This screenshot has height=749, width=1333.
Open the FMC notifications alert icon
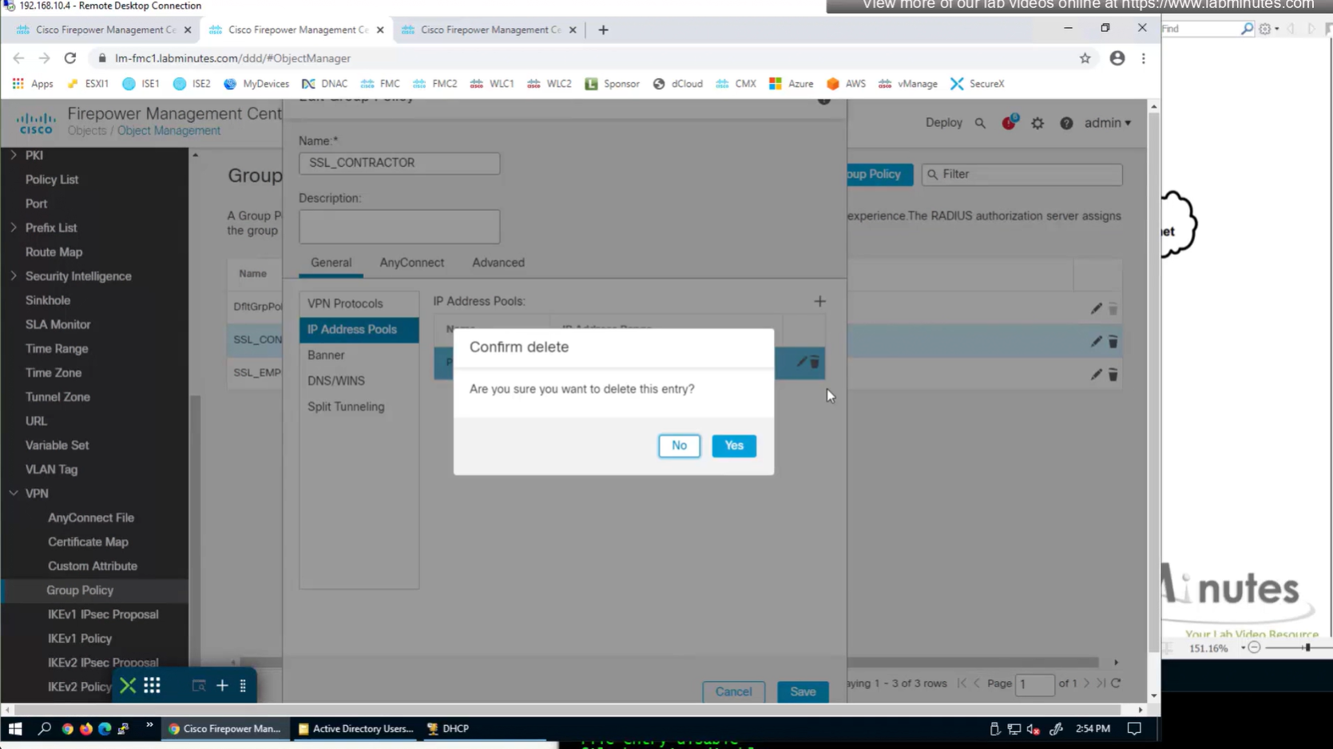click(x=1009, y=123)
